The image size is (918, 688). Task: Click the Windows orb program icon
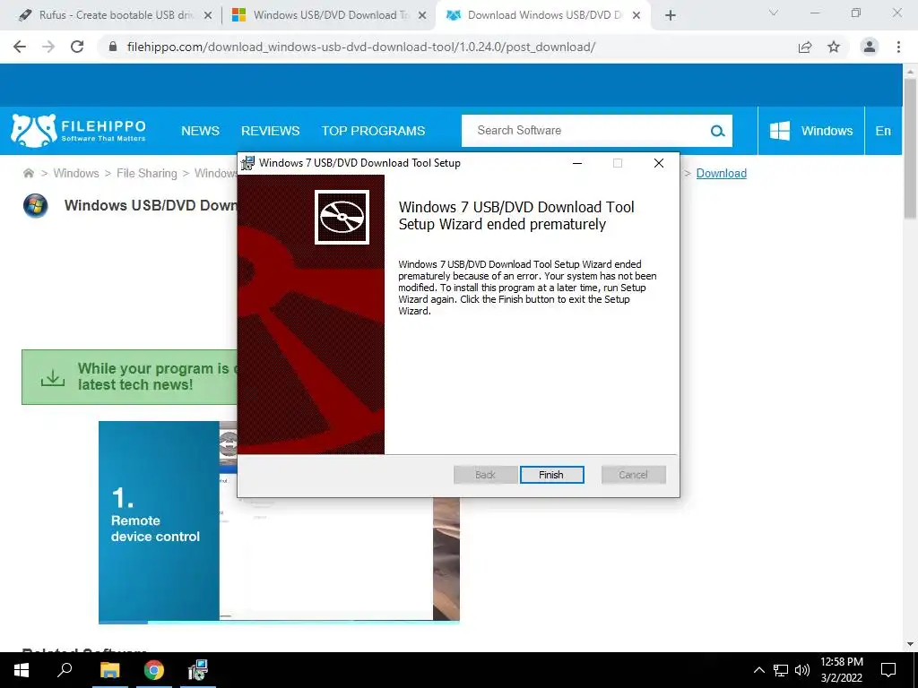click(x=35, y=206)
